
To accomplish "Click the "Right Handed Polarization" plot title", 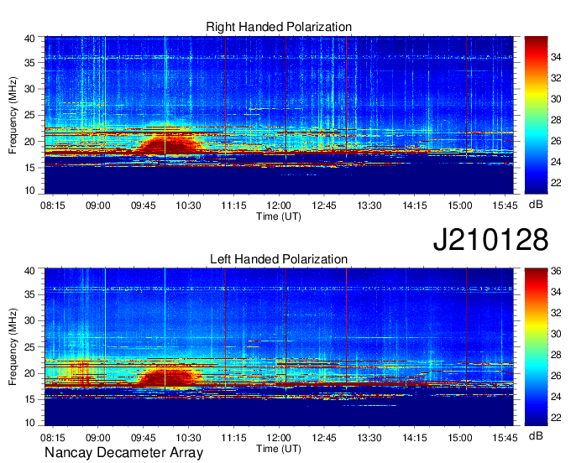I will (279, 27).
